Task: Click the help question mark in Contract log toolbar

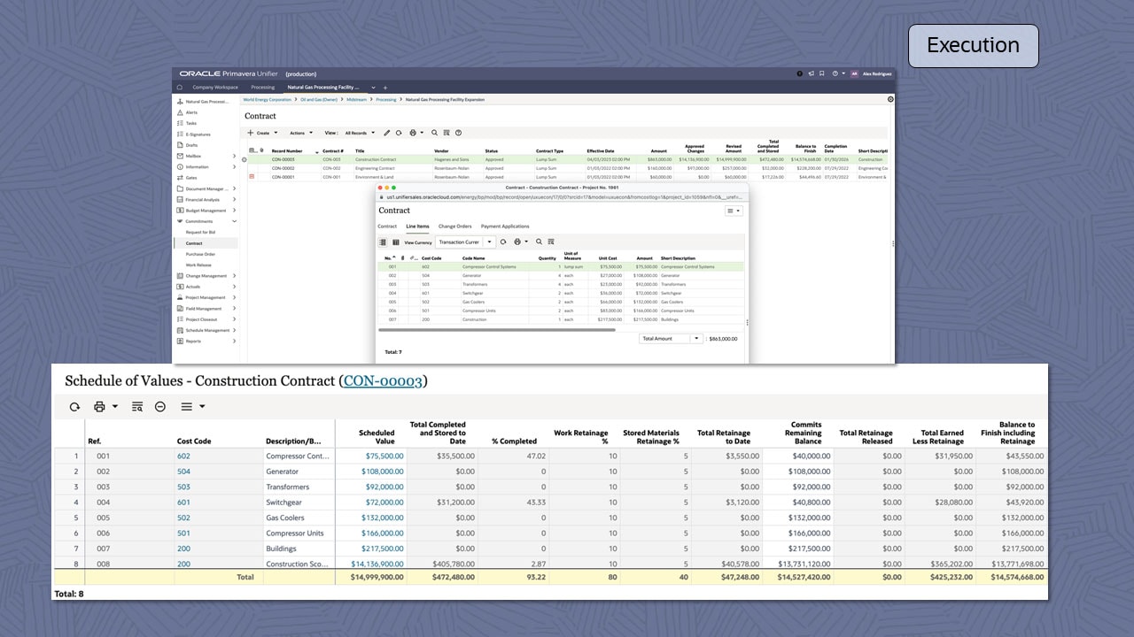Action: (x=458, y=133)
